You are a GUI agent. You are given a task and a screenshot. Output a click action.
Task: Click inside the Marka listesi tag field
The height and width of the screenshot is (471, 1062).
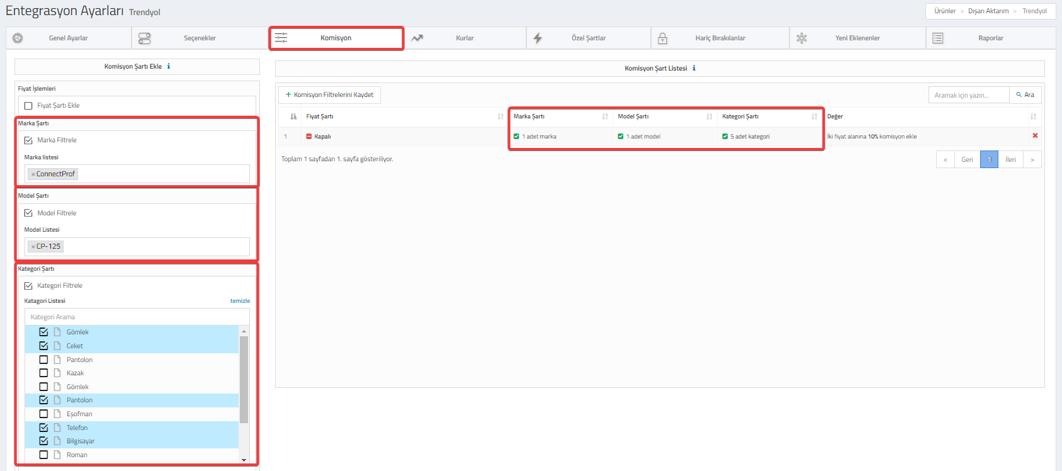coord(137,174)
